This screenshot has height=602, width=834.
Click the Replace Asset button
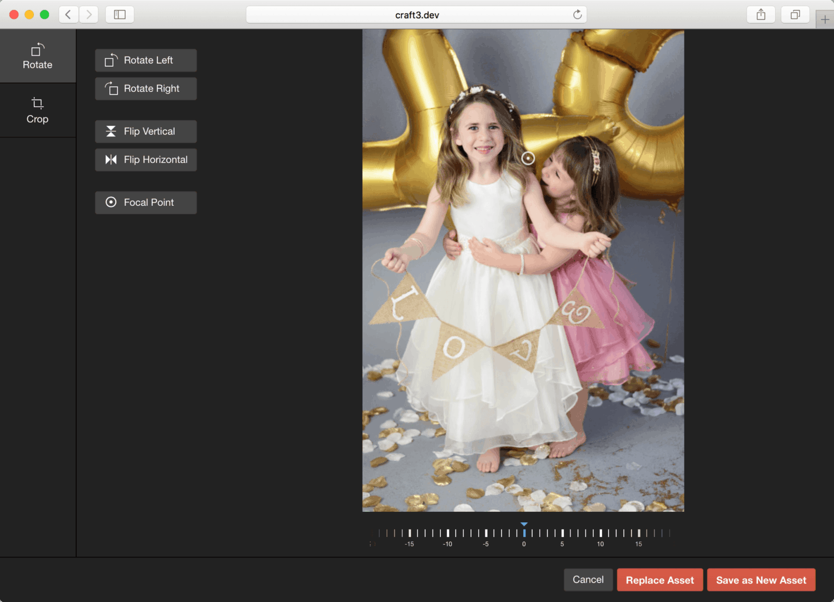(659, 579)
